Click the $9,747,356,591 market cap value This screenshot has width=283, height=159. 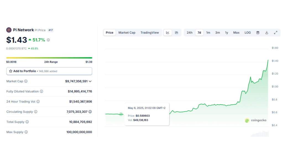pos(76,81)
